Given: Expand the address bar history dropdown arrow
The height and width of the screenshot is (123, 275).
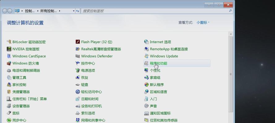Looking at the screenshot, I should (x=74, y=11).
